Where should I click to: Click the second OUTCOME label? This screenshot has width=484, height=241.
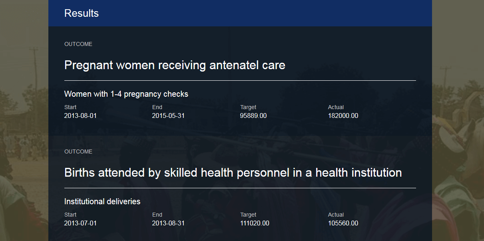pos(78,151)
